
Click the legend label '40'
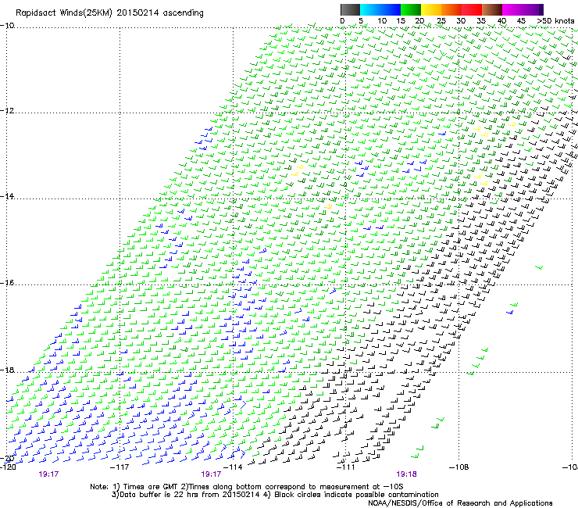coord(501,20)
